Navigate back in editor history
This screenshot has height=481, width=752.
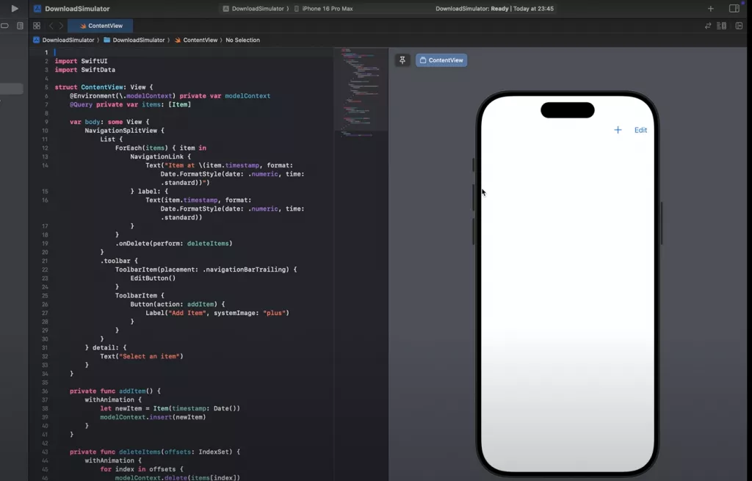(51, 26)
